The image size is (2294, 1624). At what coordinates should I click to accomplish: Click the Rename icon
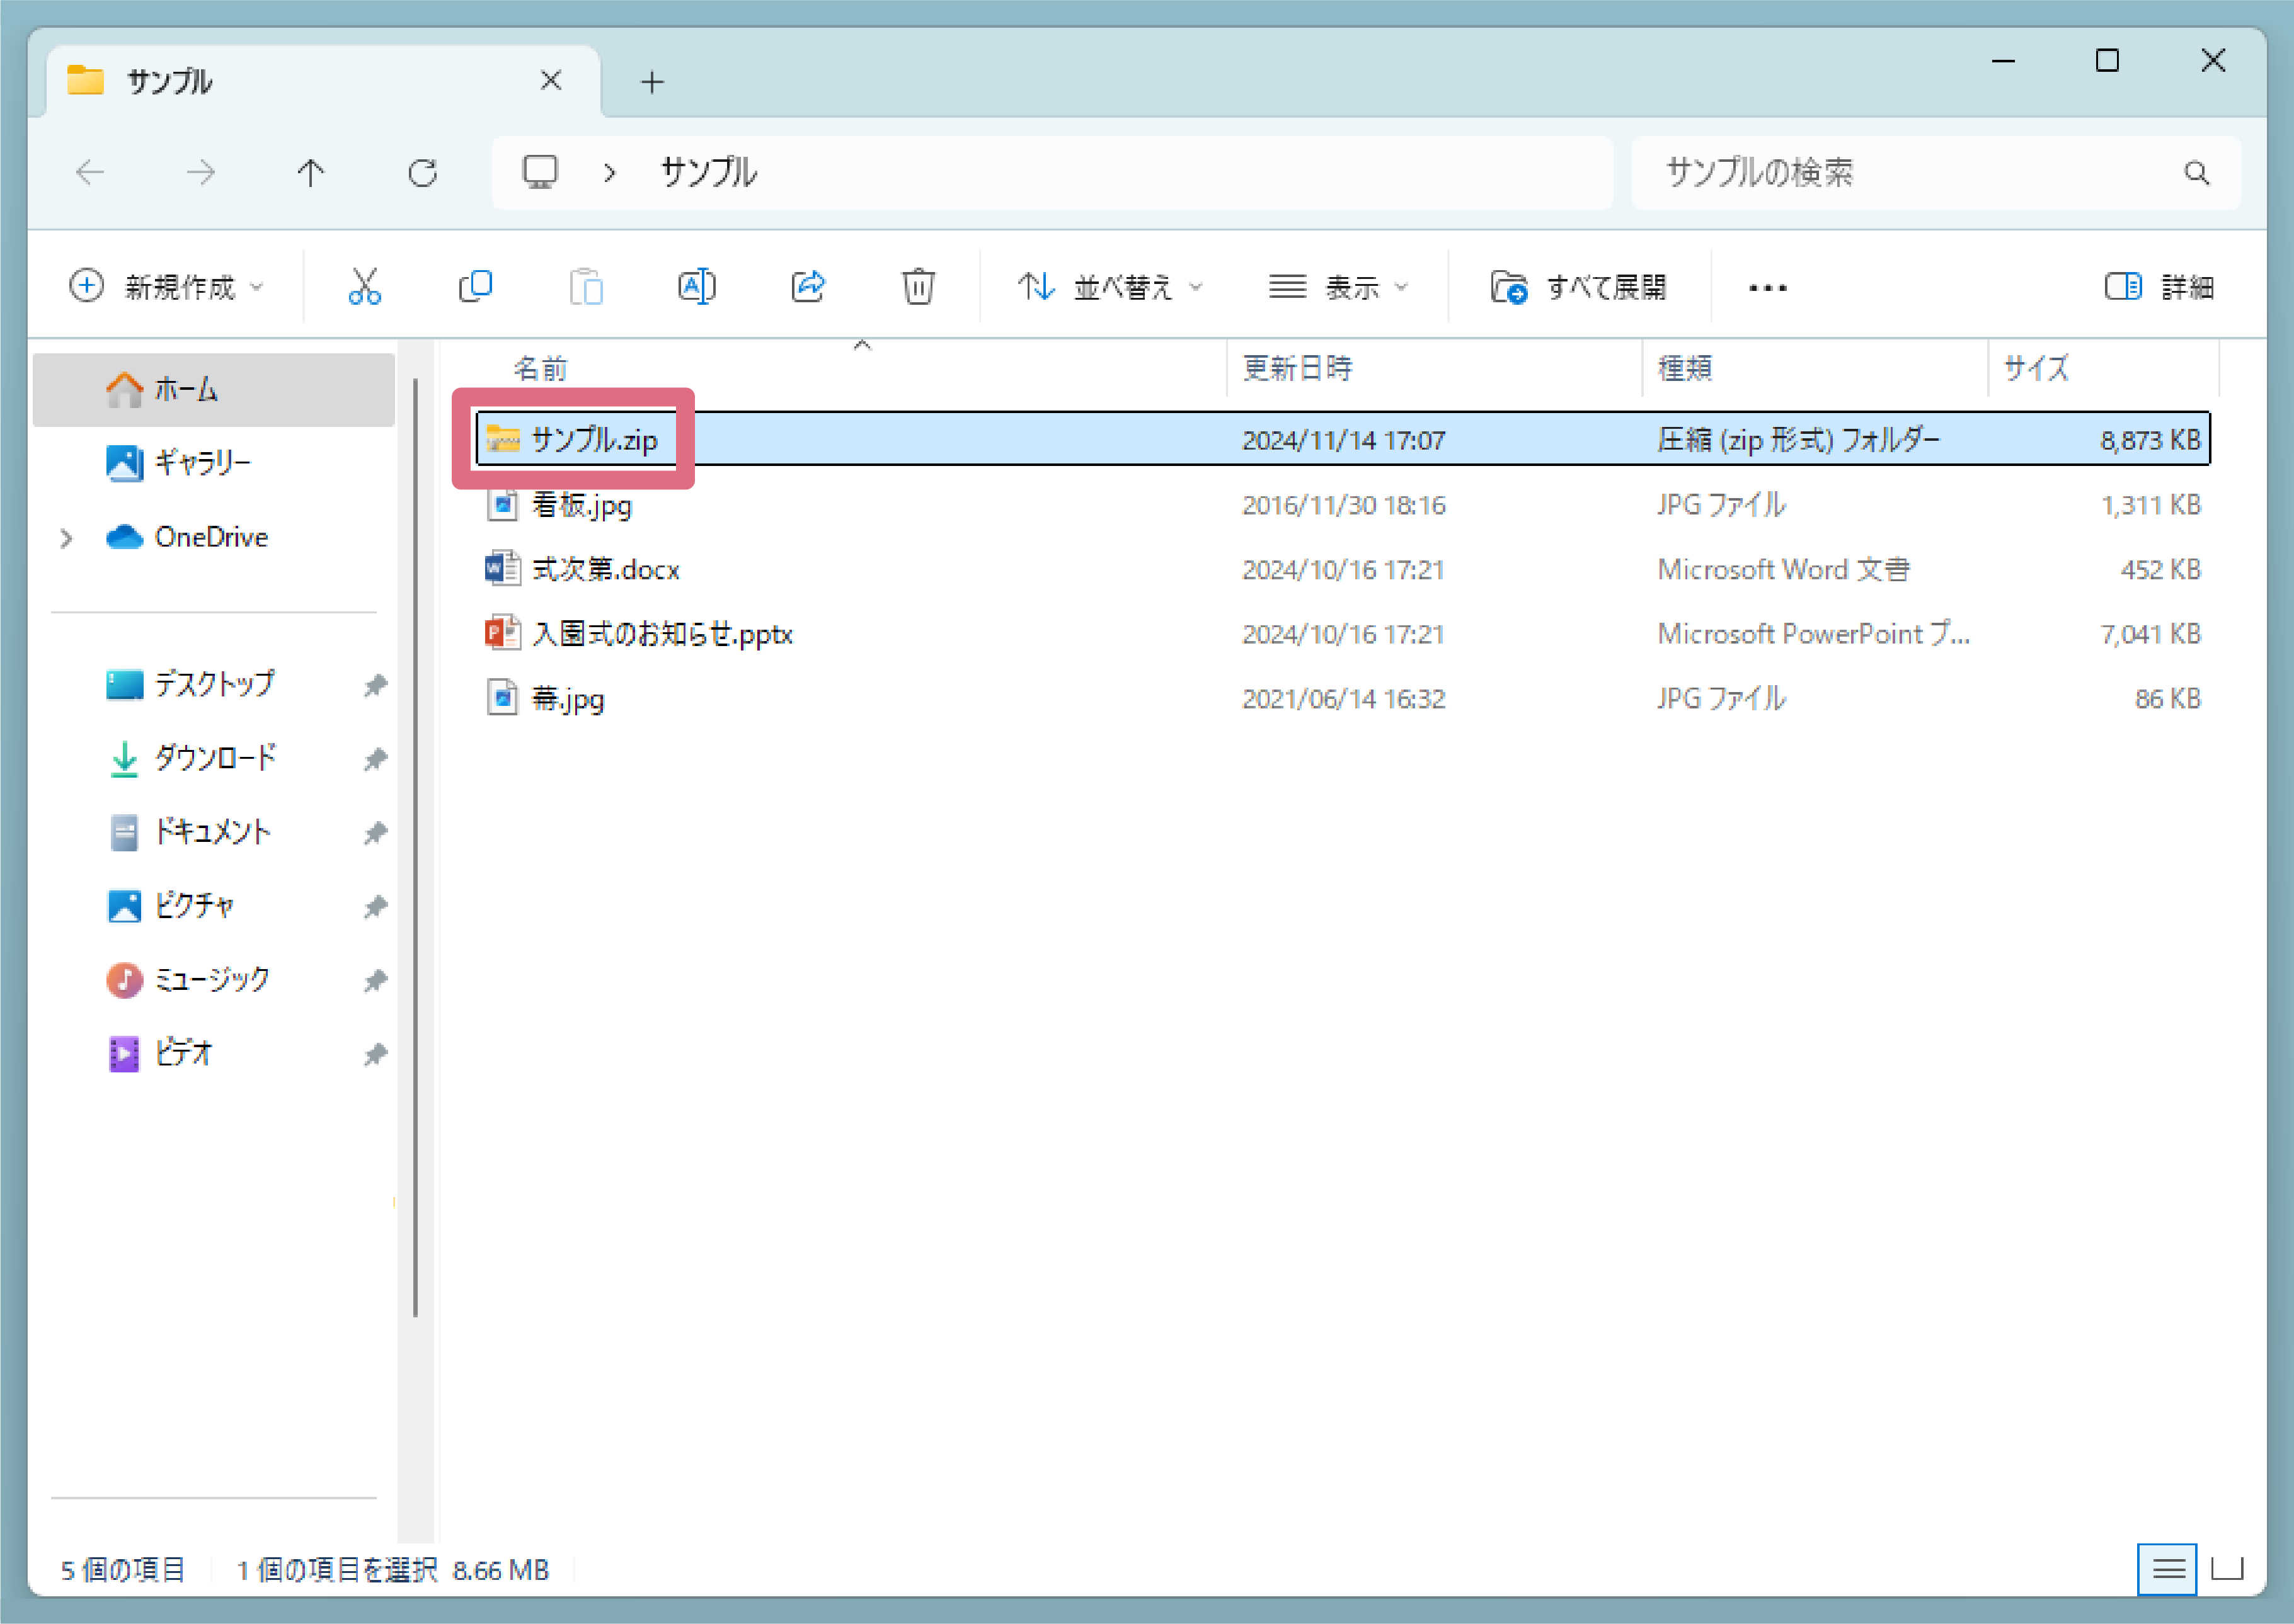pos(696,287)
